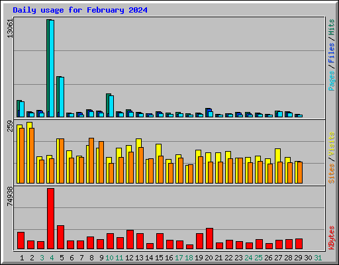The image size is (339, 265).
Task: Click day 12 label on the x-axis
Action: [129, 258]
